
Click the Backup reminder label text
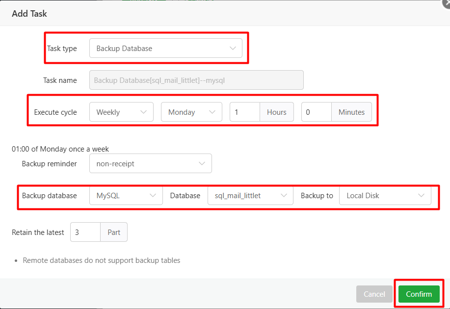coord(49,164)
